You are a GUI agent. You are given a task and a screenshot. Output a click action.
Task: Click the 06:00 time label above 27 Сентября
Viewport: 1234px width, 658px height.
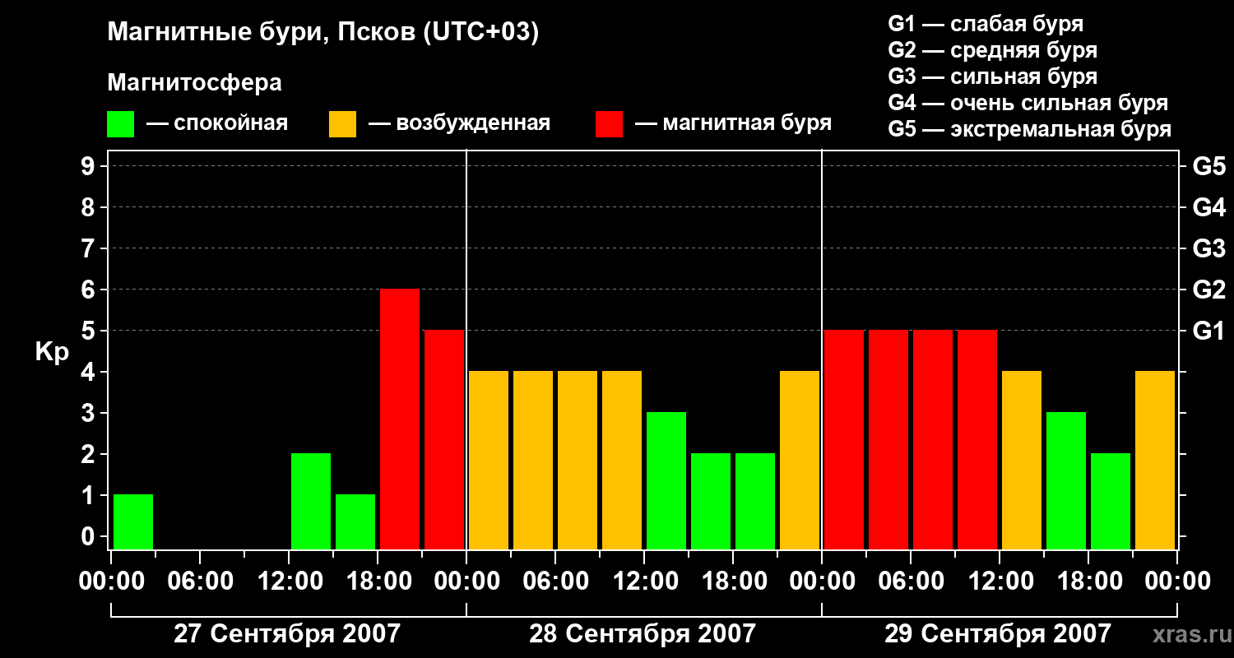200,582
